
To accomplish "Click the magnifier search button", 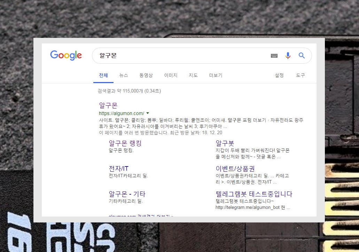I will [x=302, y=56].
